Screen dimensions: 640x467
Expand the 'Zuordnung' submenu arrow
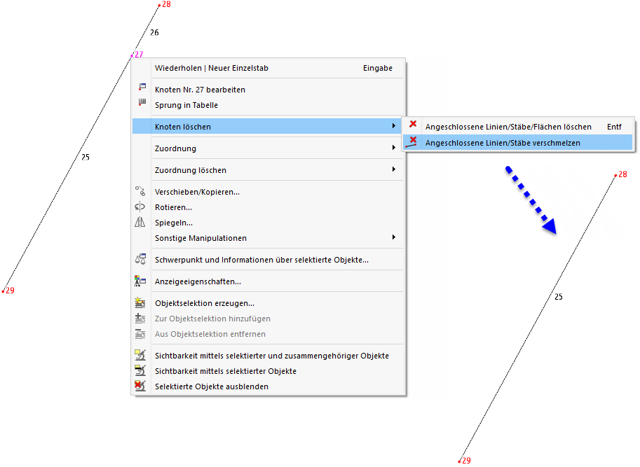(x=393, y=148)
